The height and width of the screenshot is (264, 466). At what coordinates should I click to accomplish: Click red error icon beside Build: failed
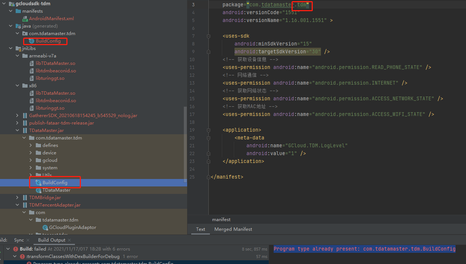coord(15,249)
